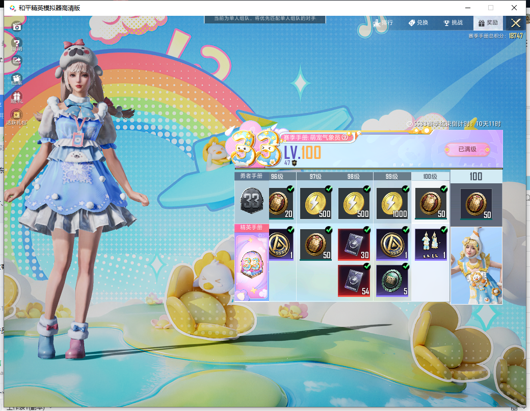Minimize the 和平精英模拟器高清版 window
This screenshot has height=411, width=530.
[468, 8]
